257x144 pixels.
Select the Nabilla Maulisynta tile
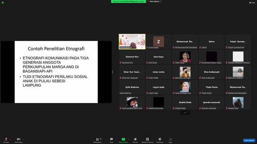(x=159, y=102)
